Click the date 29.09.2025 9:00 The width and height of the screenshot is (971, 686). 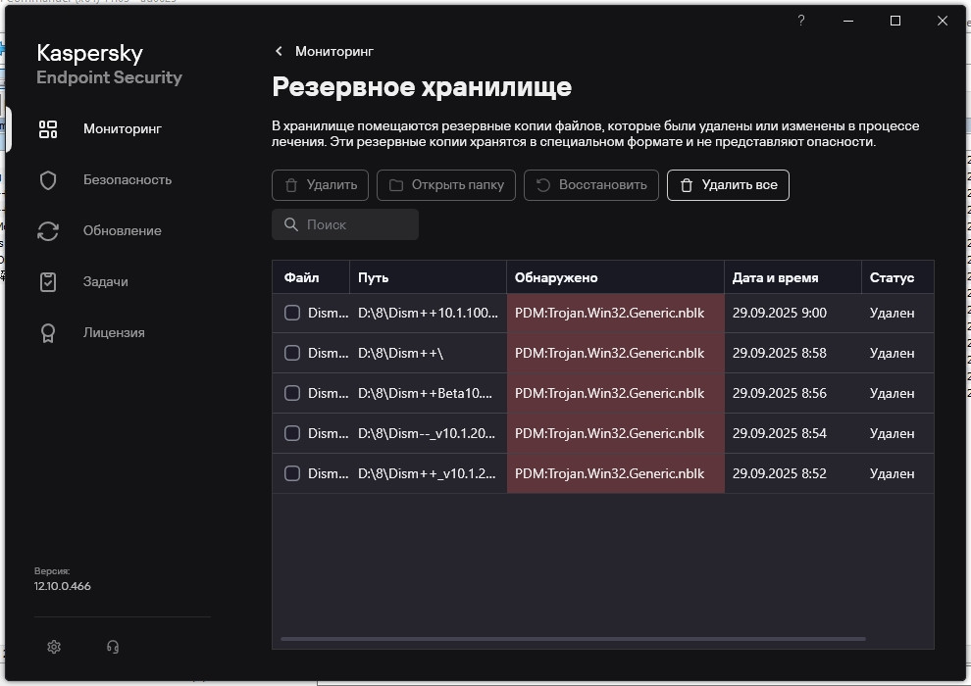(779, 313)
